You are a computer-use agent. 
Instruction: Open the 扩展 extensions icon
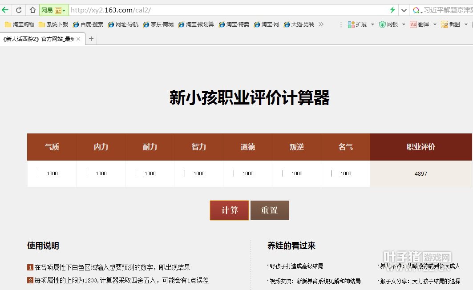(351, 24)
